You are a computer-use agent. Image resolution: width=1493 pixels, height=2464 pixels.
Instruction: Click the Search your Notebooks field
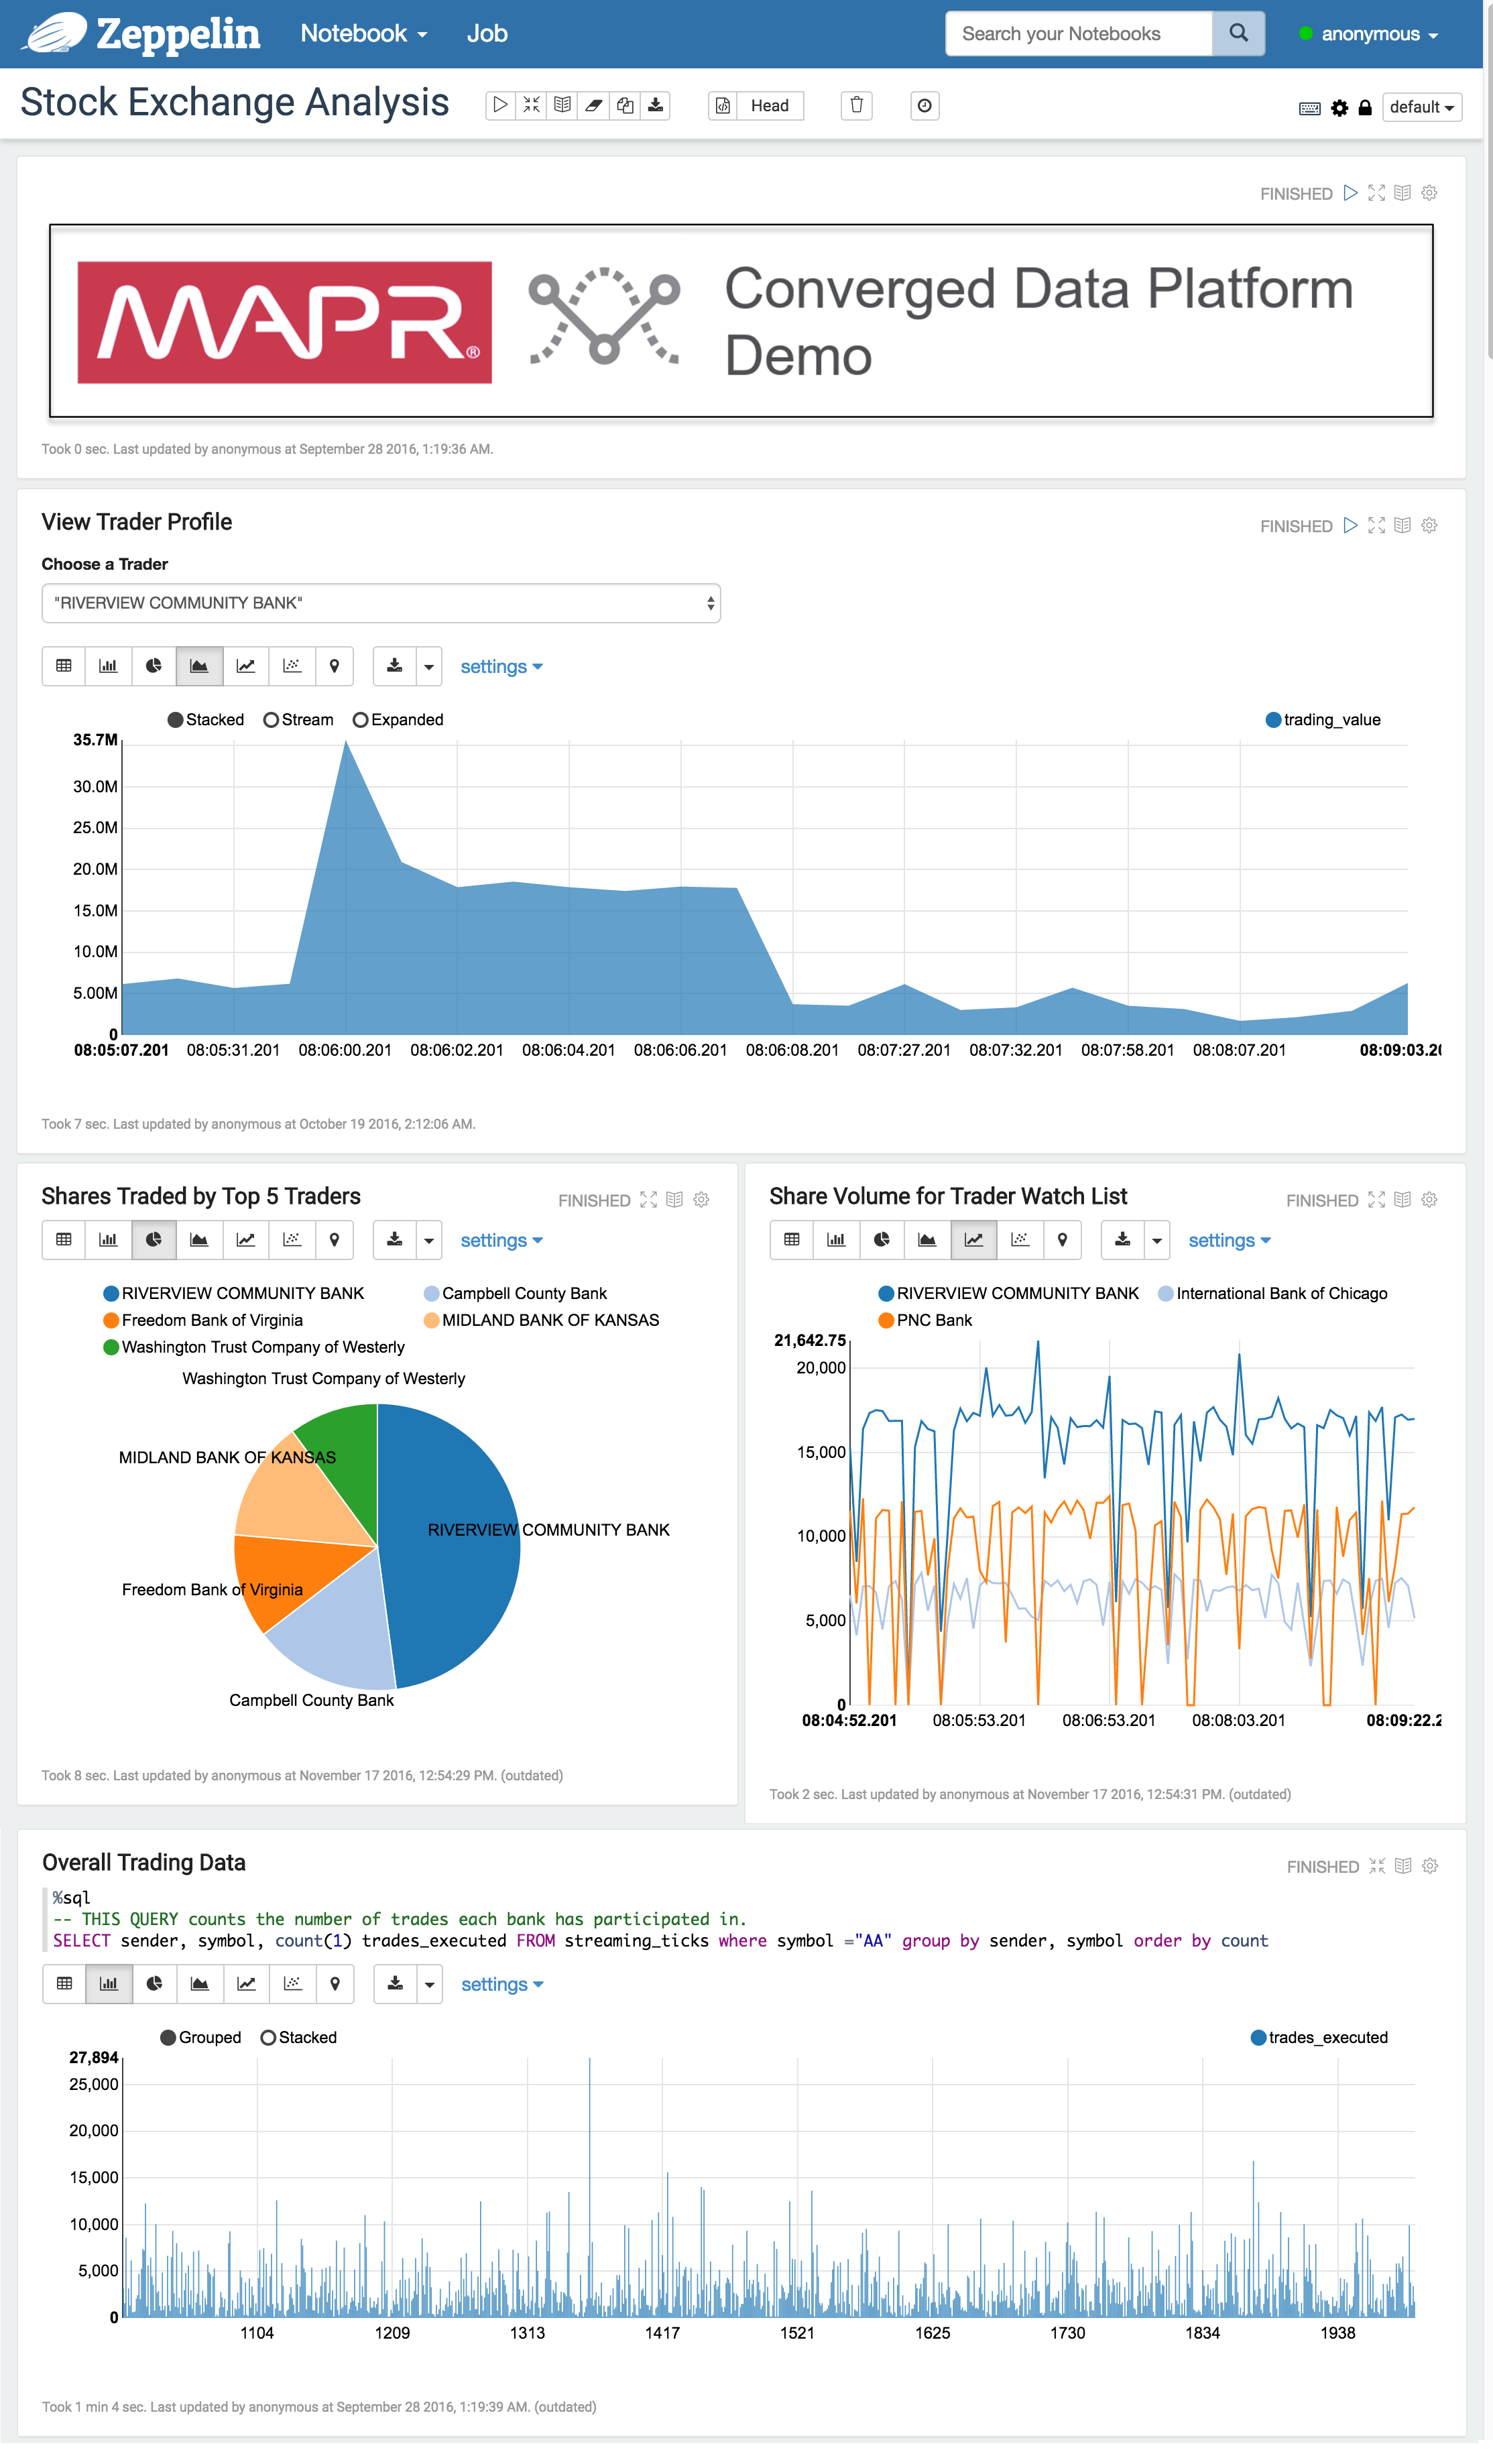1078,34
